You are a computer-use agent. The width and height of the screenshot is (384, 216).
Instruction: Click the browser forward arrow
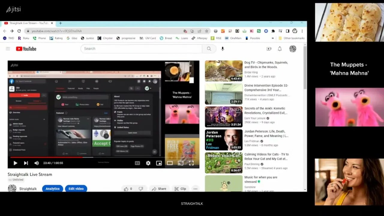(x=12, y=31)
